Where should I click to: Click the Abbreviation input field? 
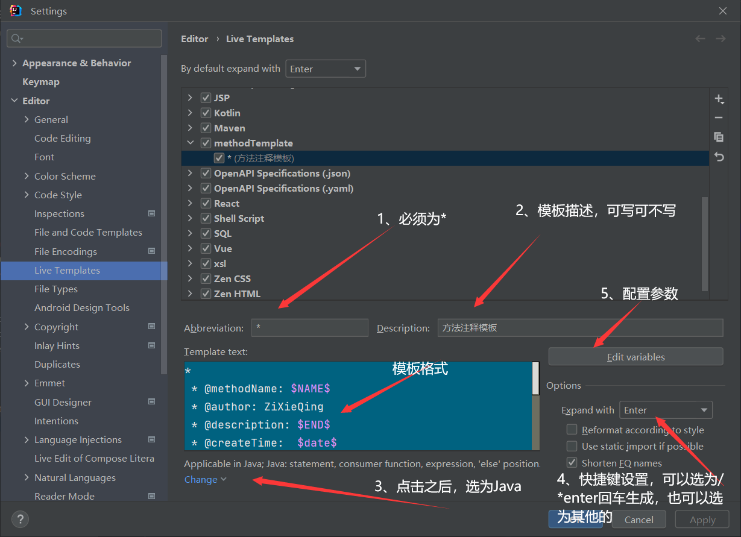click(309, 328)
